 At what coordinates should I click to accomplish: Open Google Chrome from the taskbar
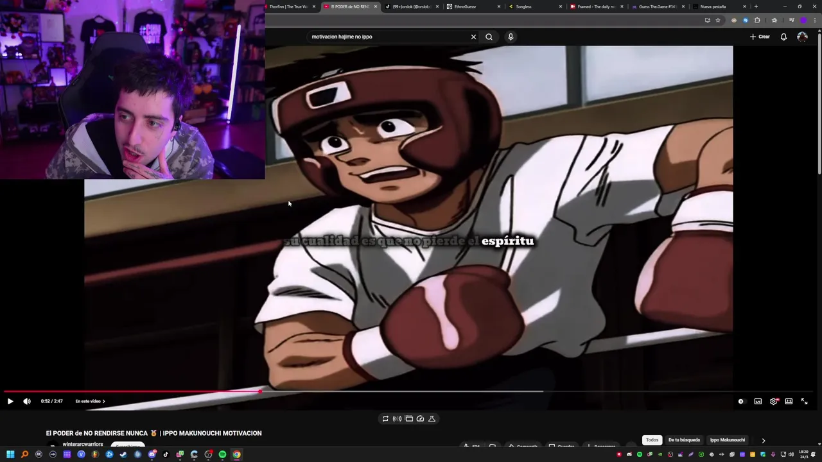point(236,454)
